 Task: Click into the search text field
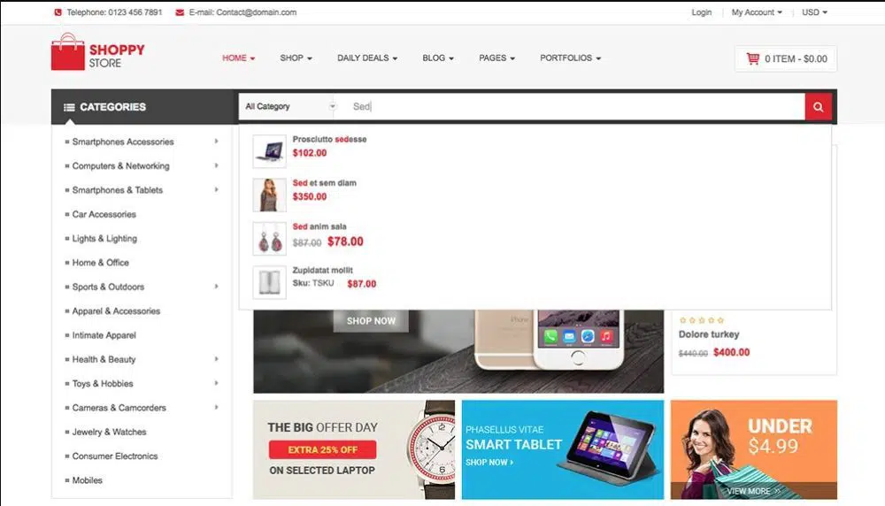pyautogui.click(x=575, y=107)
